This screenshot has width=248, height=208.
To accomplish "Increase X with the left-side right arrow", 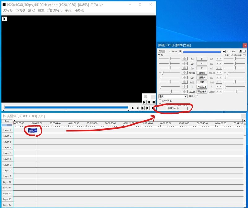I will [186, 59].
